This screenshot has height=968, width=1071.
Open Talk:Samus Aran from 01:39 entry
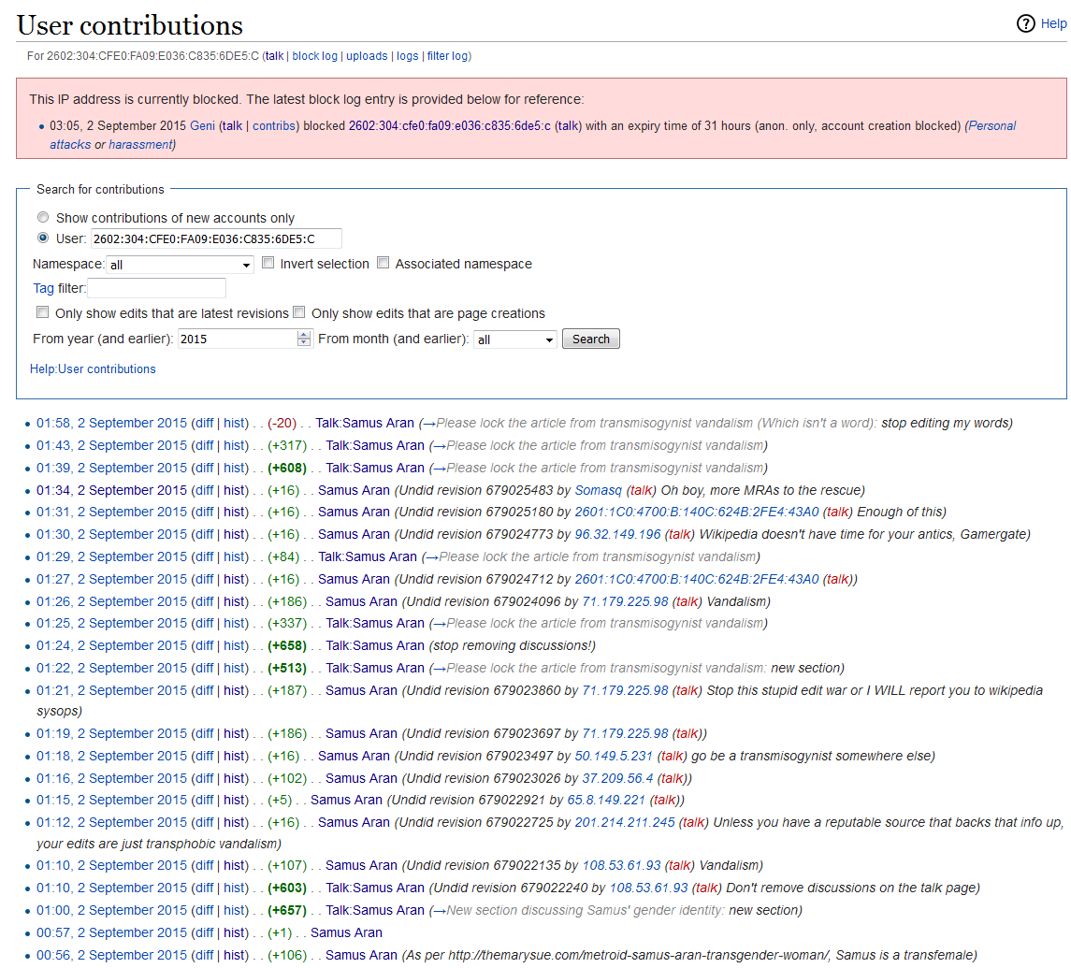coord(375,468)
